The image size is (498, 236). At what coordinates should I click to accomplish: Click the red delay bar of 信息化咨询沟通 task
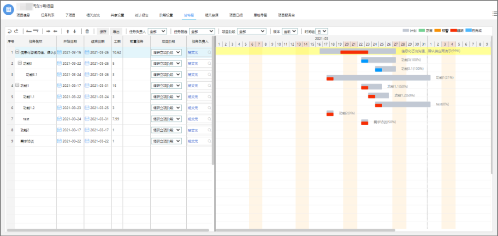[x=354, y=52]
